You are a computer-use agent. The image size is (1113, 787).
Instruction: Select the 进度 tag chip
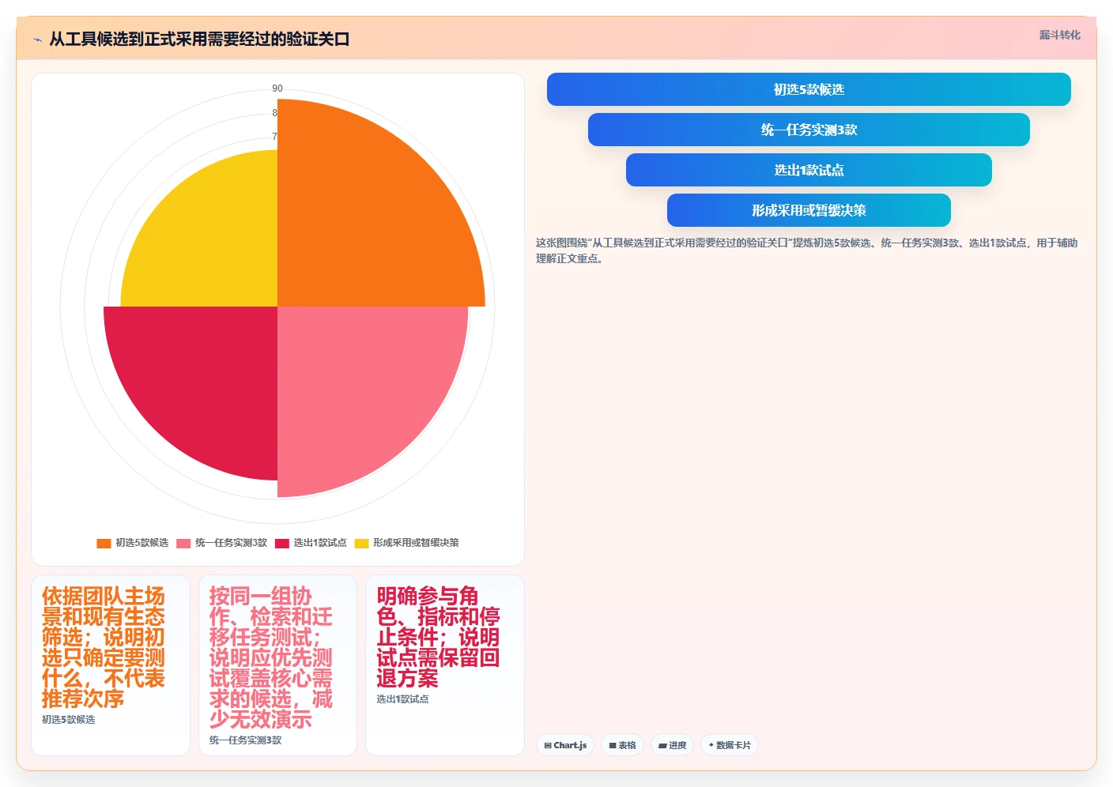point(673,745)
